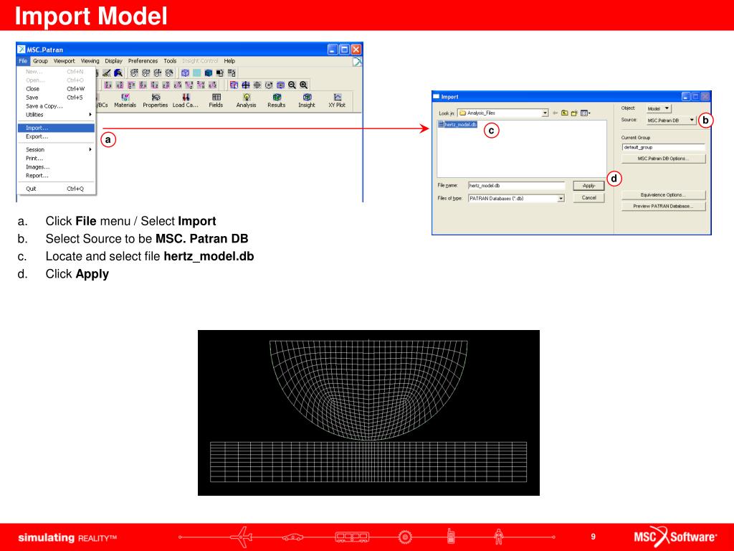The image size is (734, 551).
Task: Close the MSC.Patran window
Action: tap(356, 50)
